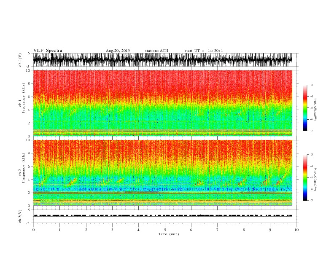Click time axis tick label "7"
The width and height of the screenshot is (334, 258).
[x=217, y=230]
